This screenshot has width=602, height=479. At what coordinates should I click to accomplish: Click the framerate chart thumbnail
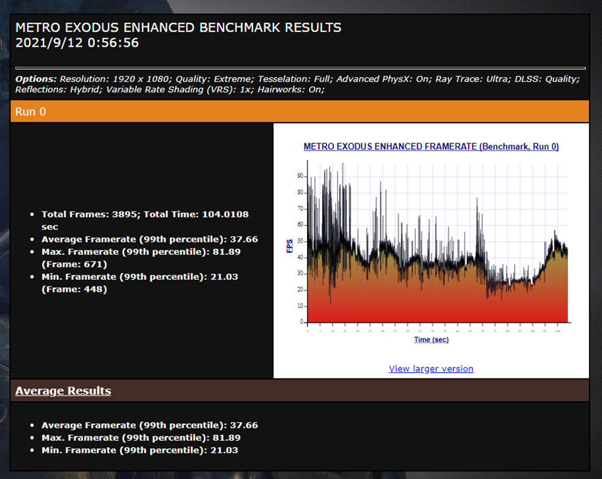(x=430, y=242)
